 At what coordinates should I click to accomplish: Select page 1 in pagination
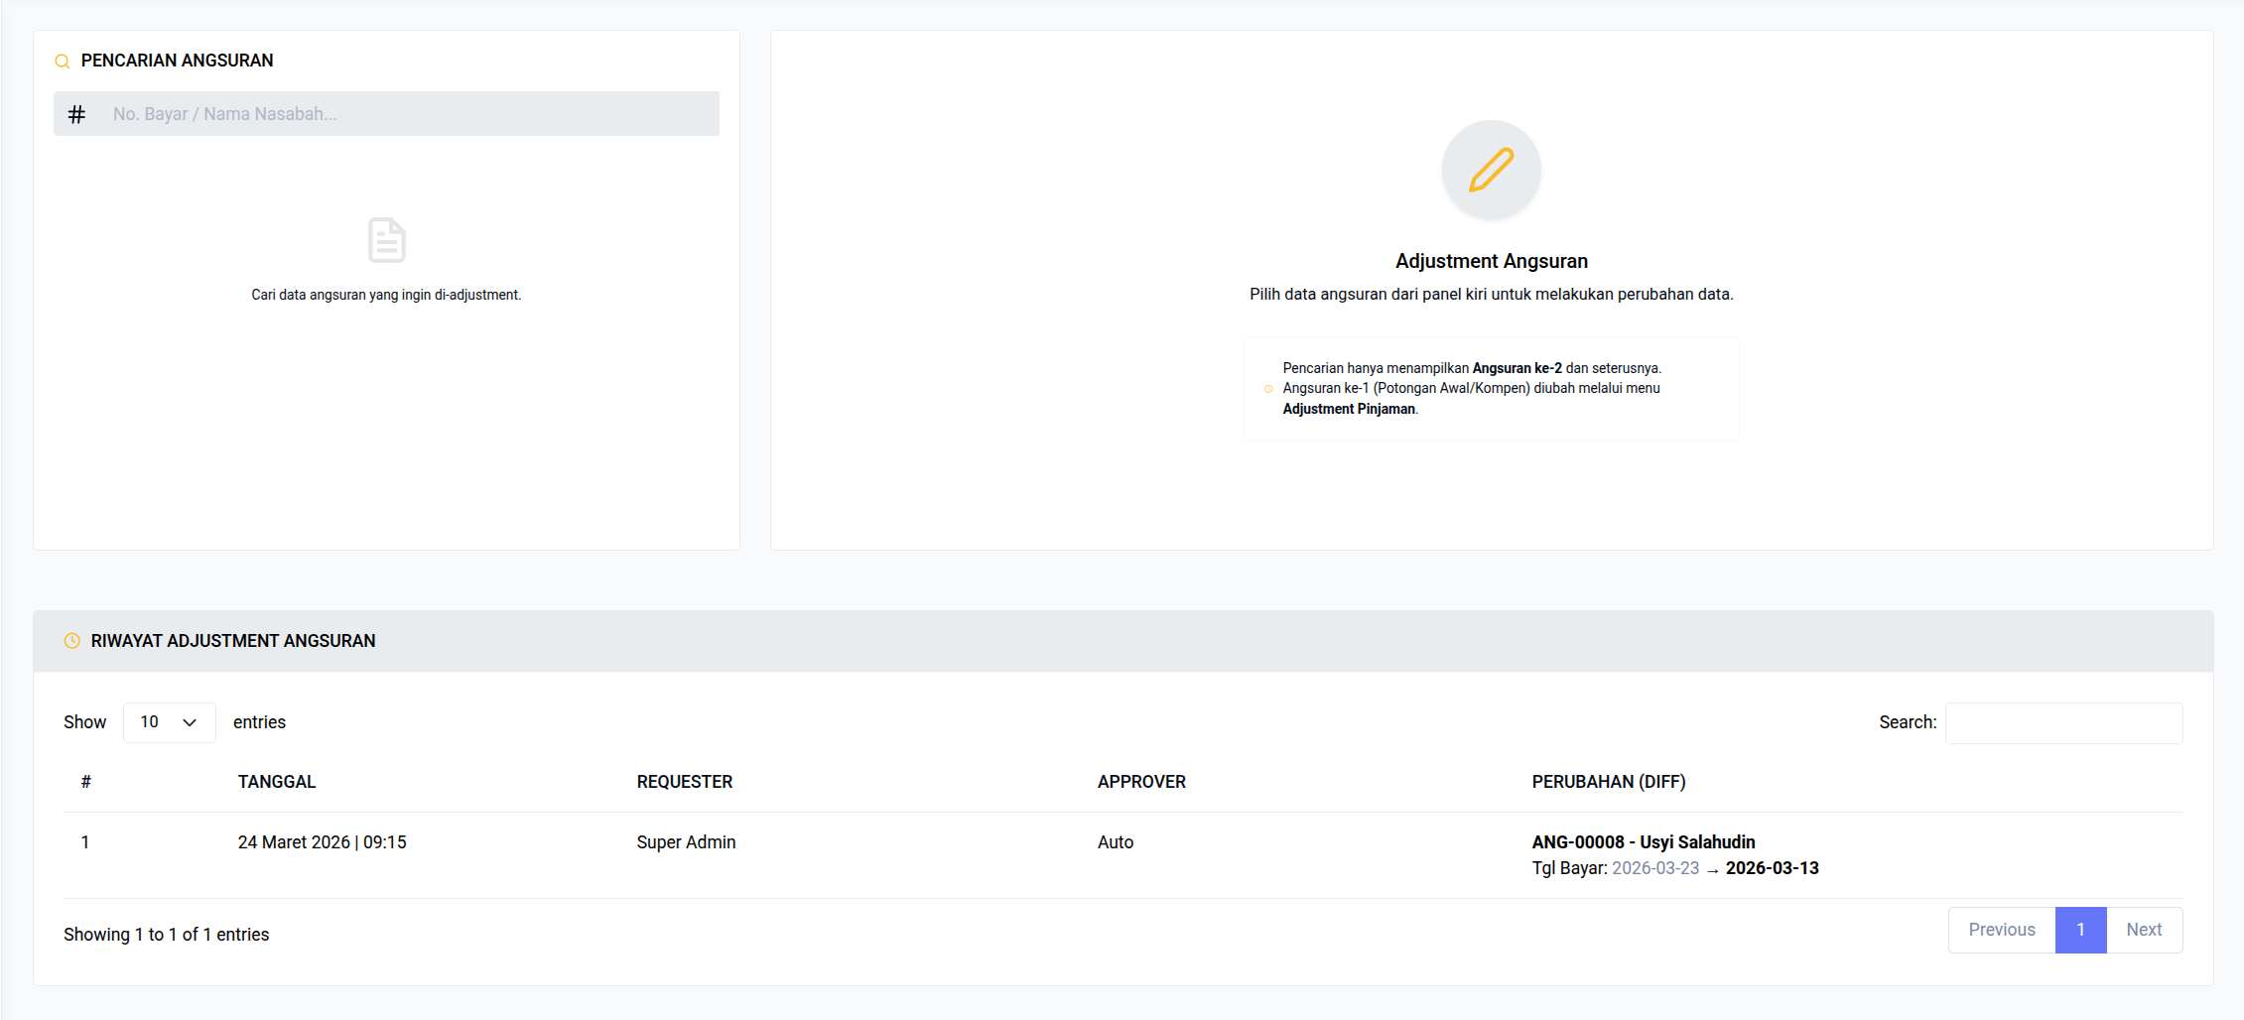(x=2080, y=930)
